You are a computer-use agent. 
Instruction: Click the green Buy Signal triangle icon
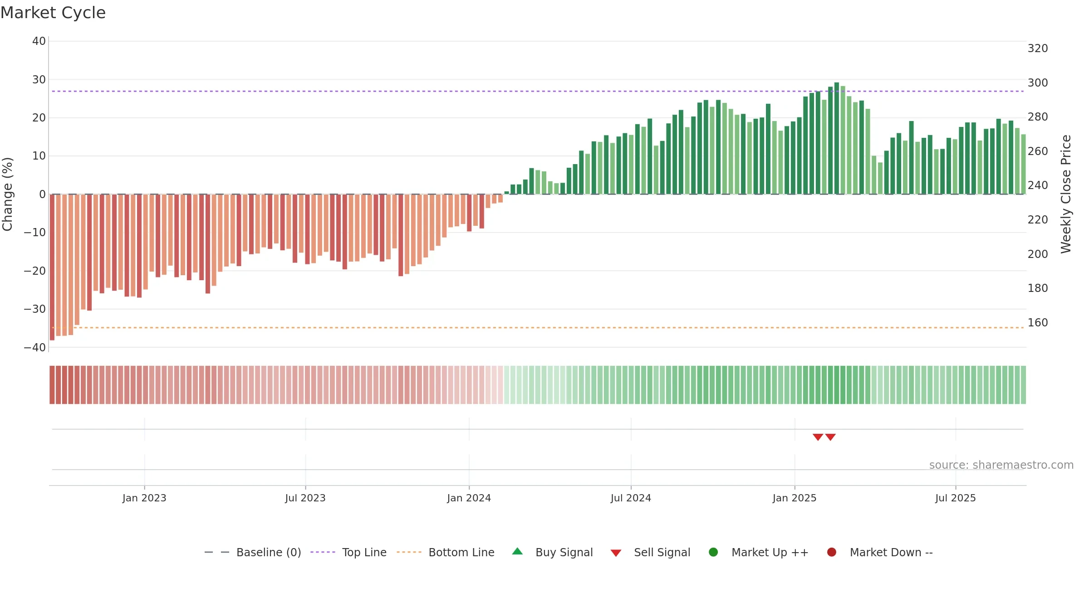[x=517, y=552]
